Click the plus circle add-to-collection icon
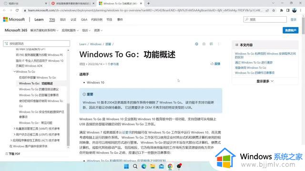The image size is (305, 171). click(204, 44)
